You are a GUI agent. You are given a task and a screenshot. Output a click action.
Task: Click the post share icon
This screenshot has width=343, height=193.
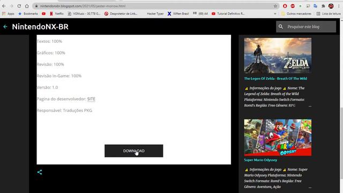tap(40, 172)
